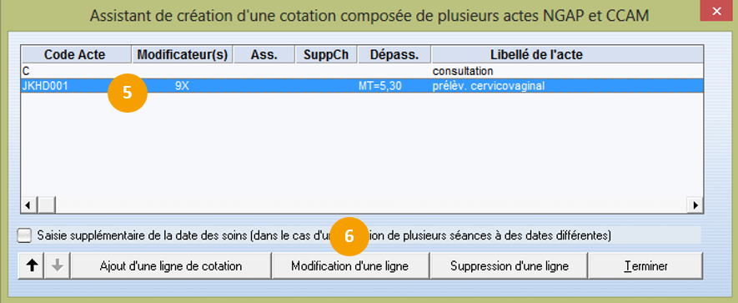Click the right scroll arrow of the list
The height and width of the screenshot is (303, 738).
point(695,205)
